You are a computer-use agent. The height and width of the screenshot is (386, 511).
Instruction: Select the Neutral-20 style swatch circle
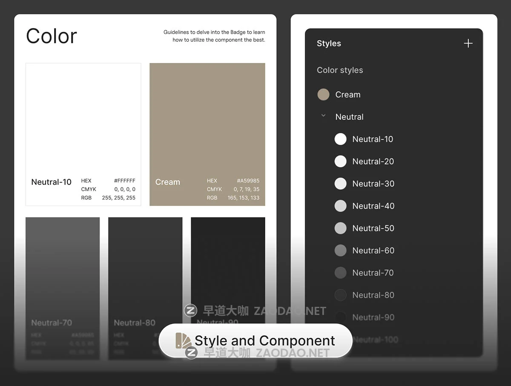coord(341,161)
